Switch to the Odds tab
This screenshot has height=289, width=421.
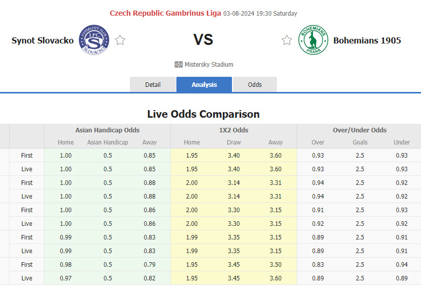pyautogui.click(x=255, y=84)
